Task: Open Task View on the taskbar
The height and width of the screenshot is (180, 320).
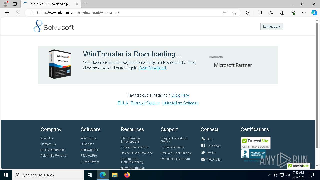Action: 90,175
